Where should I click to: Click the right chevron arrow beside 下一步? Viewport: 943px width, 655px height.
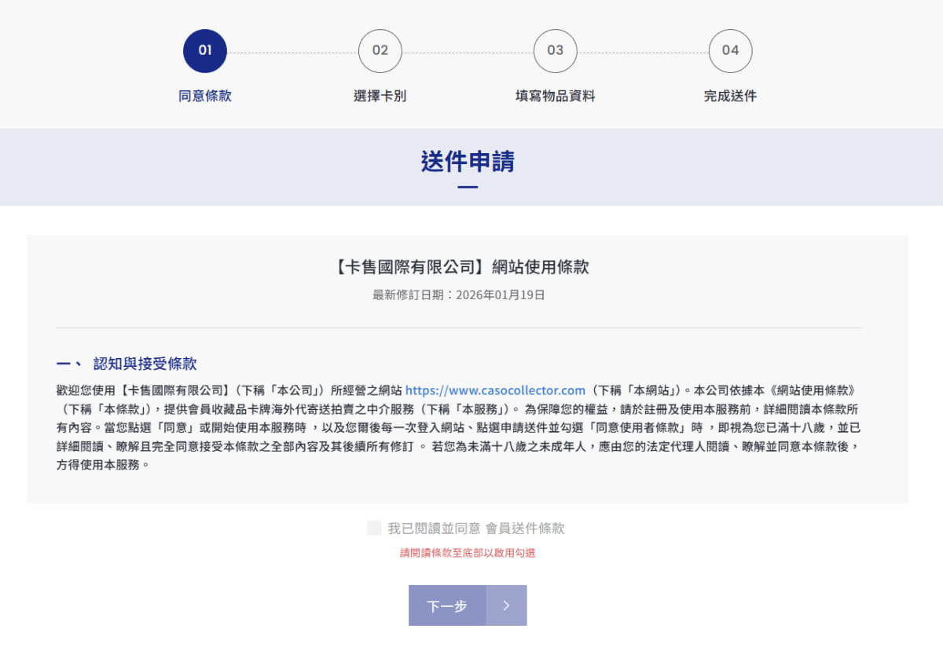(x=506, y=606)
